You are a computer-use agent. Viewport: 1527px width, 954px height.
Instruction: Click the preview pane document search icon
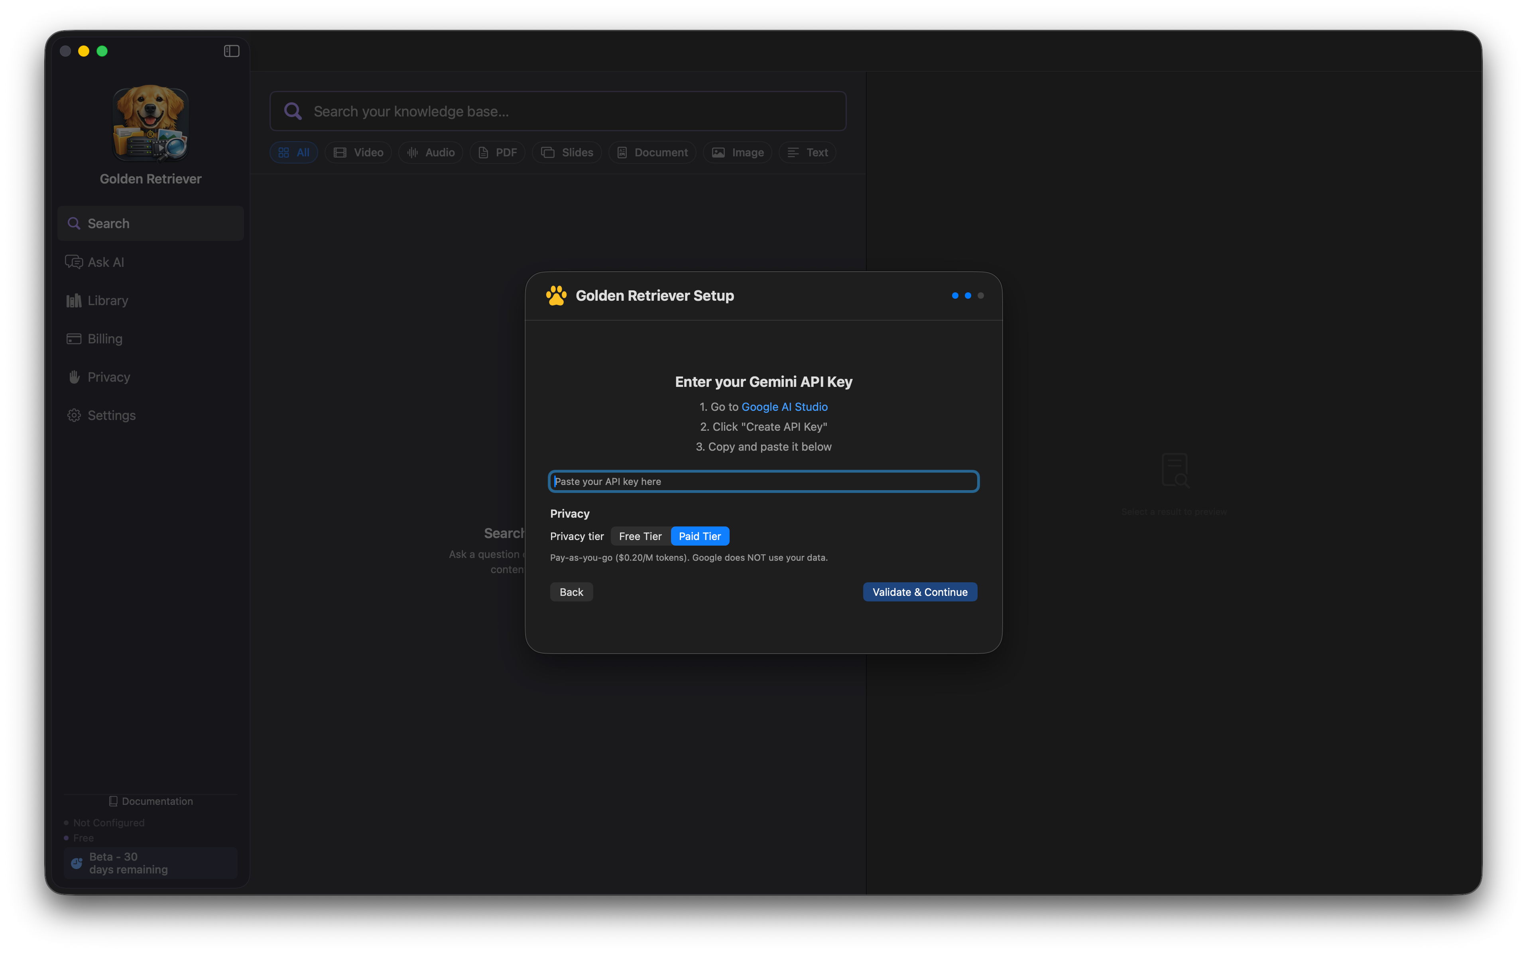point(1175,471)
